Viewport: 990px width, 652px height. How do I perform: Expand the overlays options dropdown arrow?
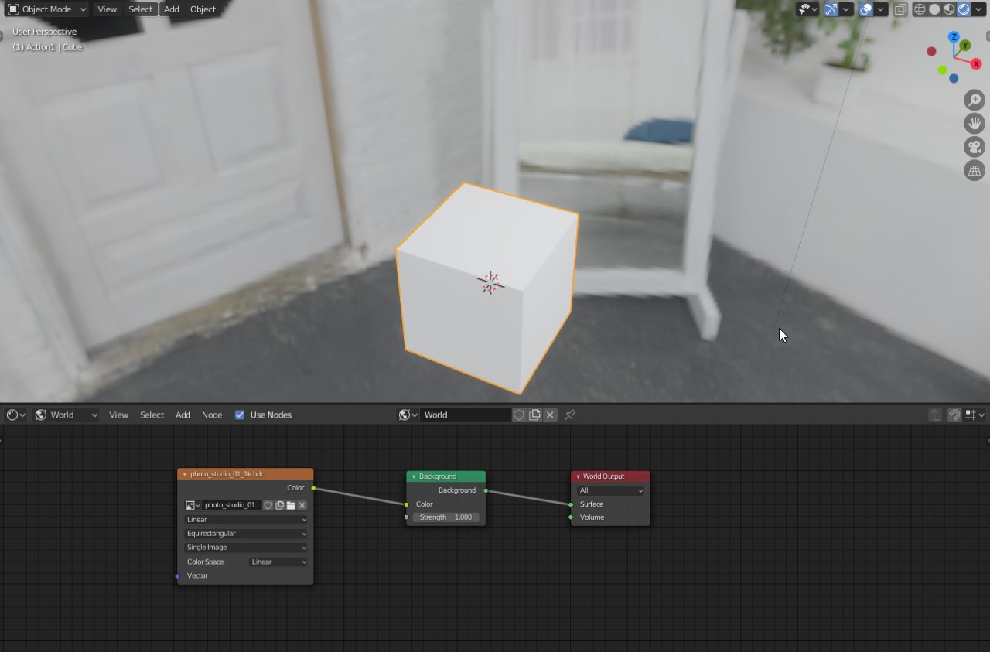point(881,9)
